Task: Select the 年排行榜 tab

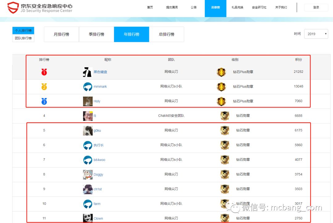Action: 131,34
